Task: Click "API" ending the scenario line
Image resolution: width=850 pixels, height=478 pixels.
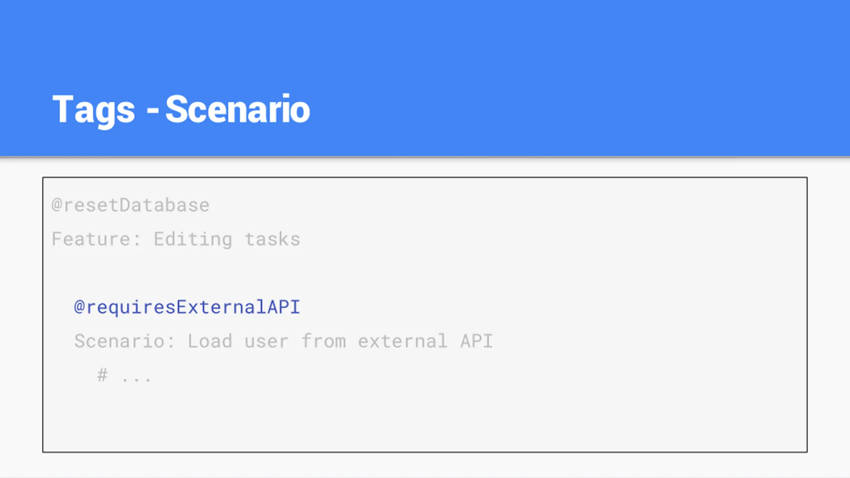Action: pos(476,341)
